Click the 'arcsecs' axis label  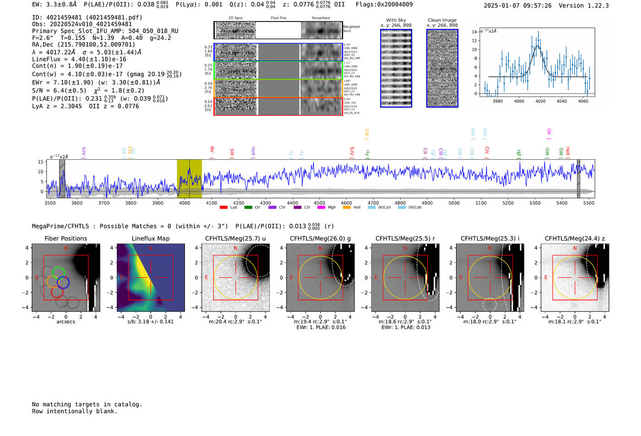tap(65, 322)
